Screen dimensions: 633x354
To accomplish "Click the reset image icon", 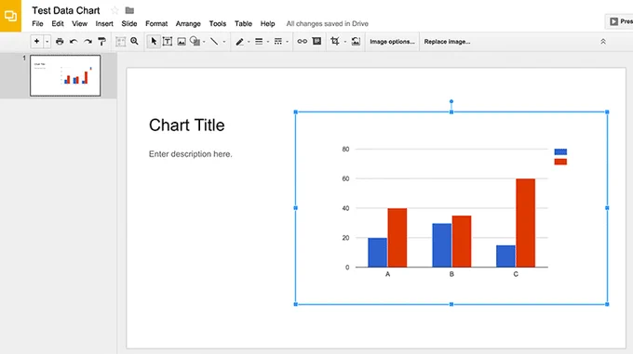I will [x=356, y=41].
